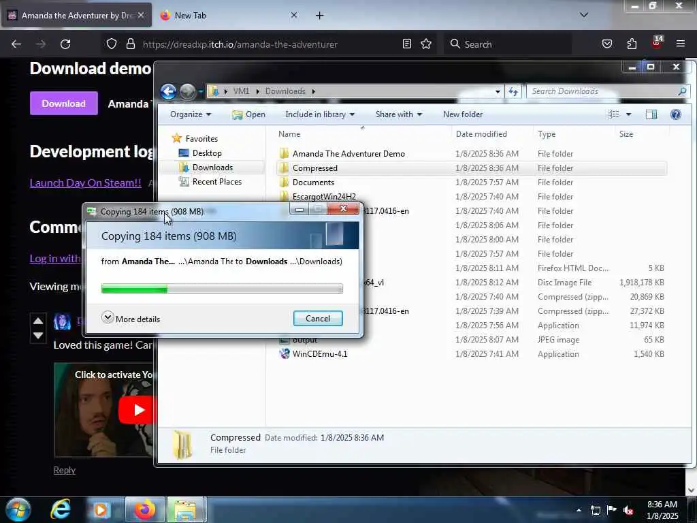Toggle reader view icon in address bar
The height and width of the screenshot is (523, 697).
pos(407,44)
